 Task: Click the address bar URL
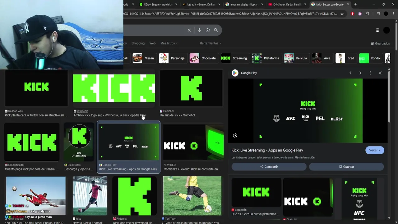point(230,14)
